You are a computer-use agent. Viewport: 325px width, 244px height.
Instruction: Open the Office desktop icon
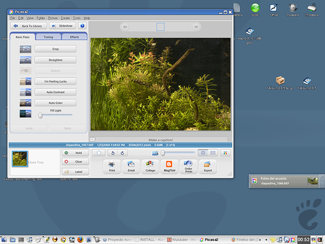[274, 10]
